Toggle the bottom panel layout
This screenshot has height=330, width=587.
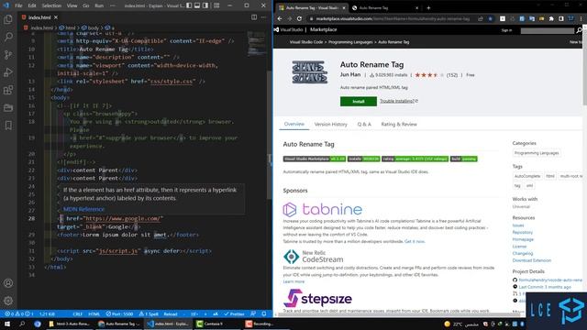point(197,5)
